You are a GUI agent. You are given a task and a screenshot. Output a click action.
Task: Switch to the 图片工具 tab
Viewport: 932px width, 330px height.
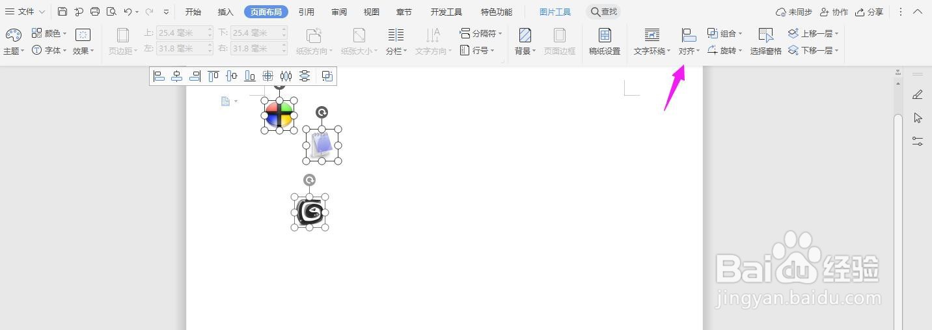pos(555,12)
